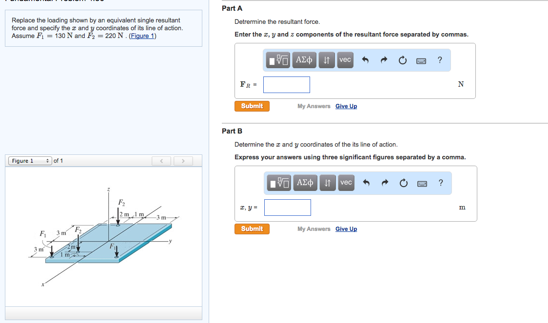
Task: Submit the Part A answer
Action: click(252, 106)
